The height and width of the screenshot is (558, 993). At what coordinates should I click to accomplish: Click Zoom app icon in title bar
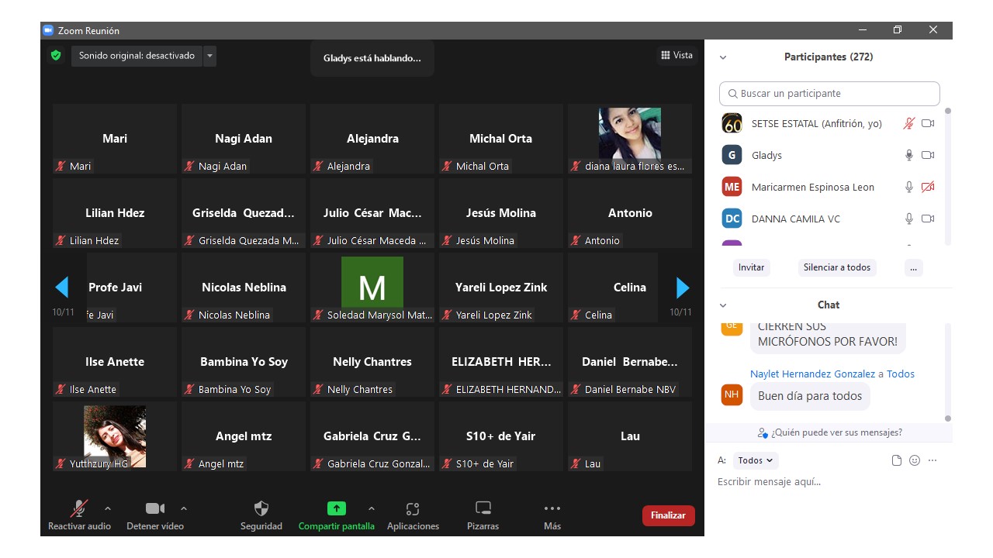(48, 30)
